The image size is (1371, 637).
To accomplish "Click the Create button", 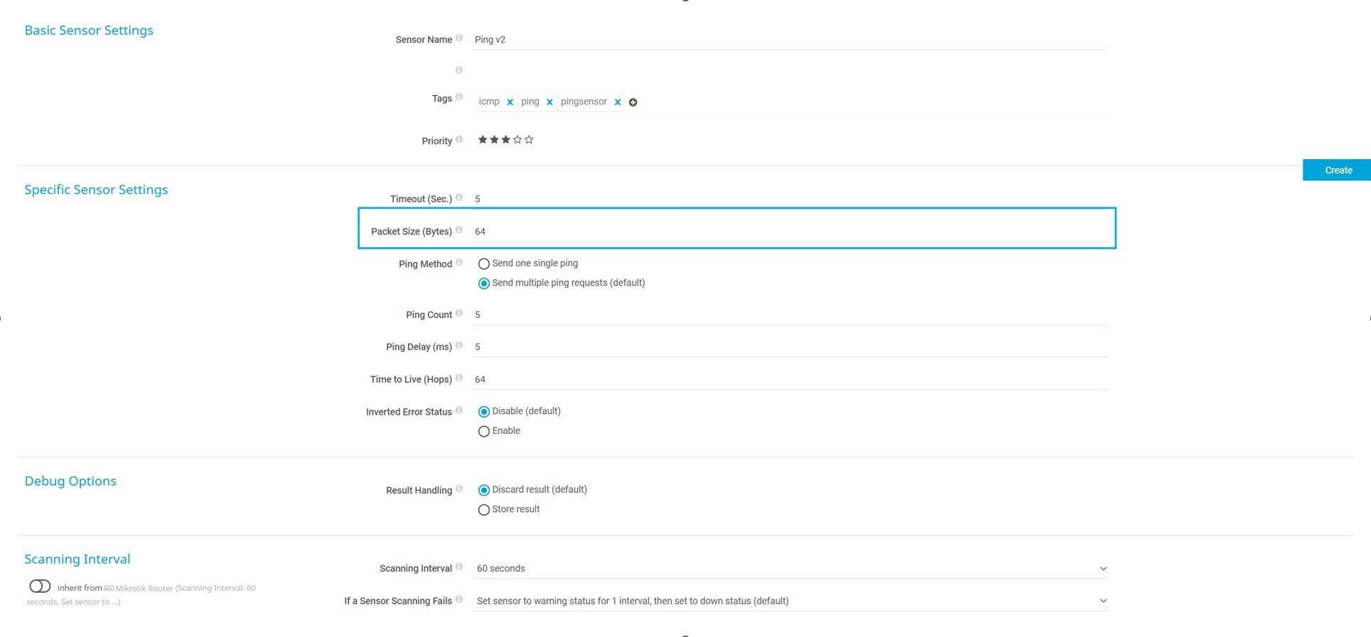I will coord(1338,170).
